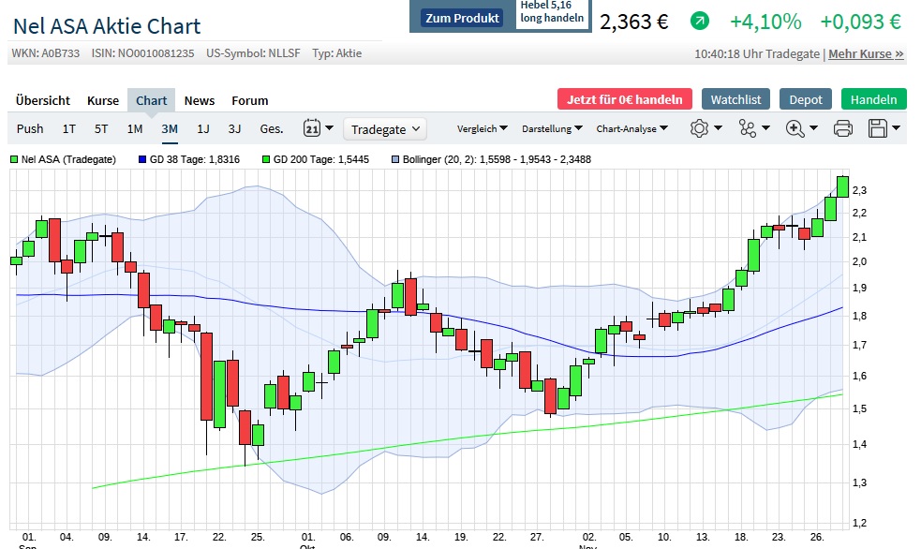Click the GD 200 Tage: 1,5445 legend label

click(321, 159)
